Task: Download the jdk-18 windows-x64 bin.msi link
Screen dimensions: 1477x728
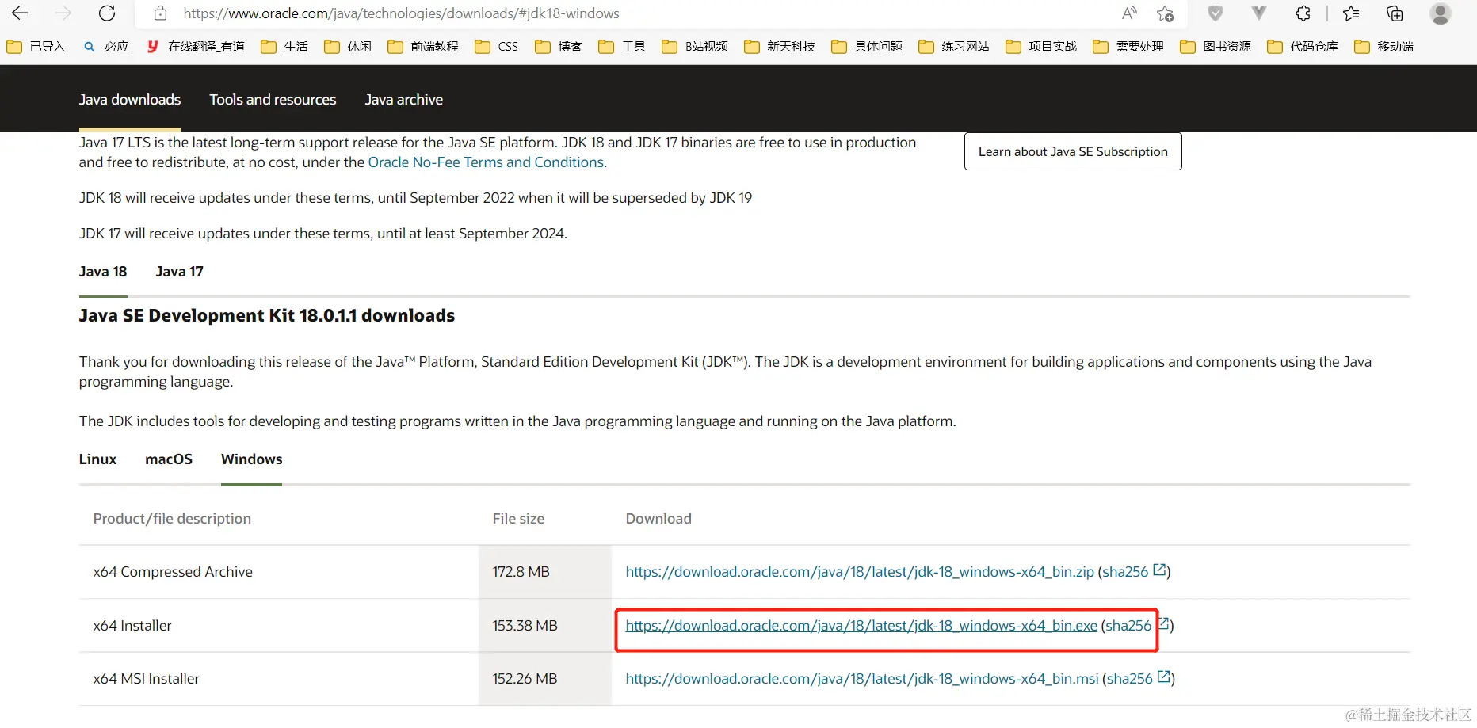Action: (x=862, y=679)
